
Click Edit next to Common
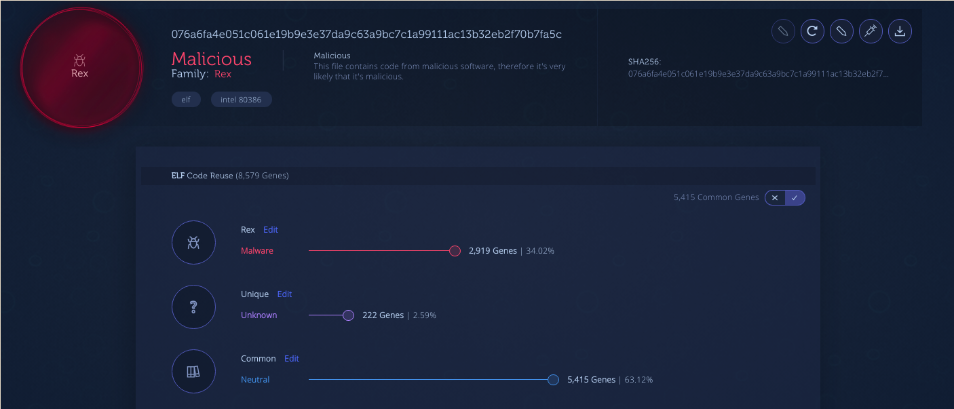[x=292, y=359]
